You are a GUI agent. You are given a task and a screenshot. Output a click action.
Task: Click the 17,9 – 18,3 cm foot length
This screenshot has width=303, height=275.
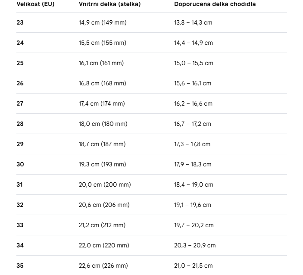[193, 164]
